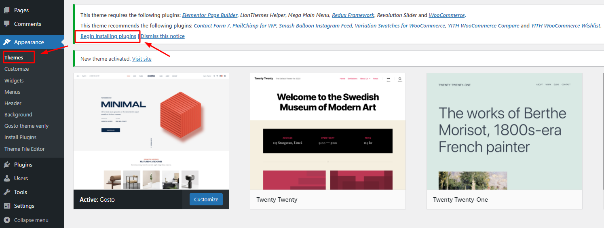Dismiss this notice link
Viewport: 604px width, 228px height.
tap(163, 36)
